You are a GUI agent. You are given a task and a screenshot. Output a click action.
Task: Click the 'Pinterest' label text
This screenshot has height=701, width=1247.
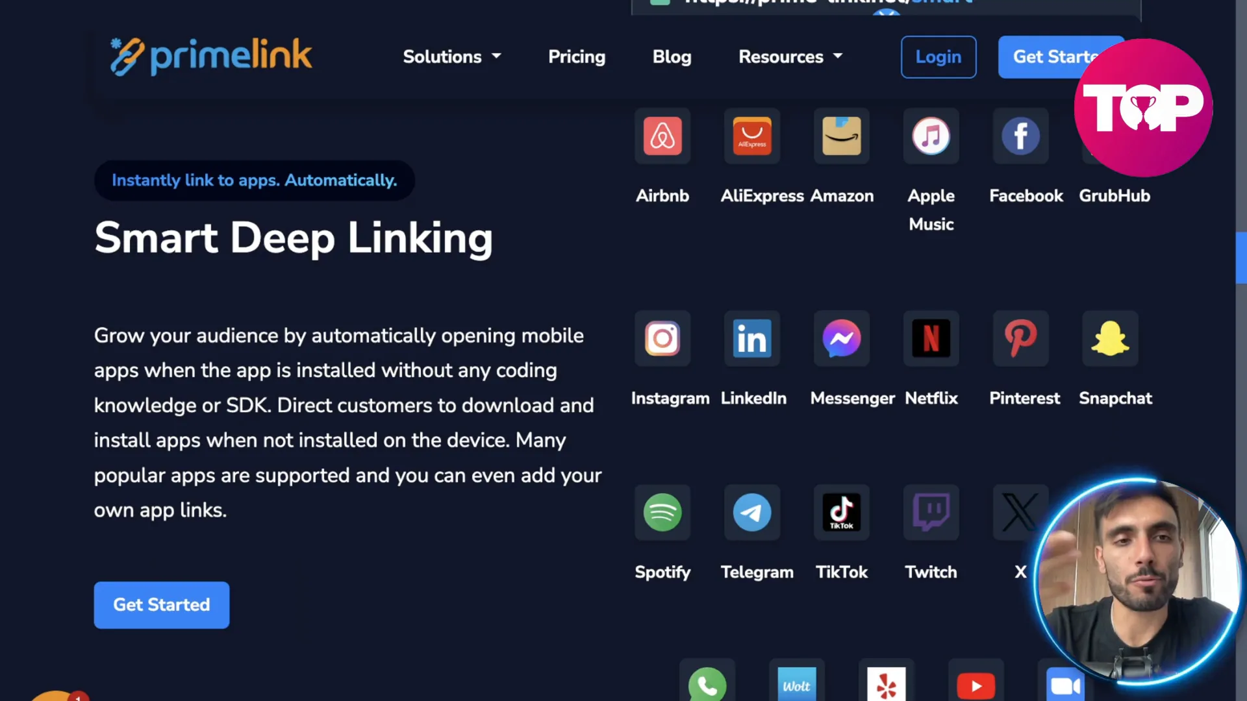[1024, 398]
